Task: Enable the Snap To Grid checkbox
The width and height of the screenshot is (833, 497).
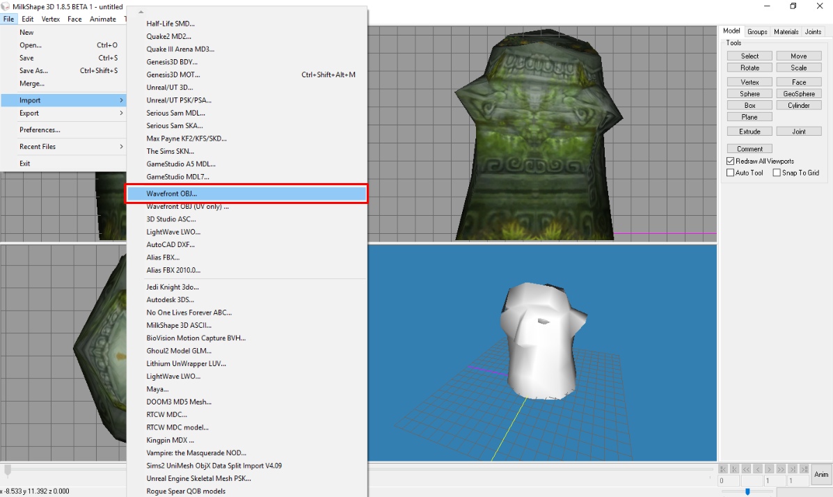Action: (777, 173)
